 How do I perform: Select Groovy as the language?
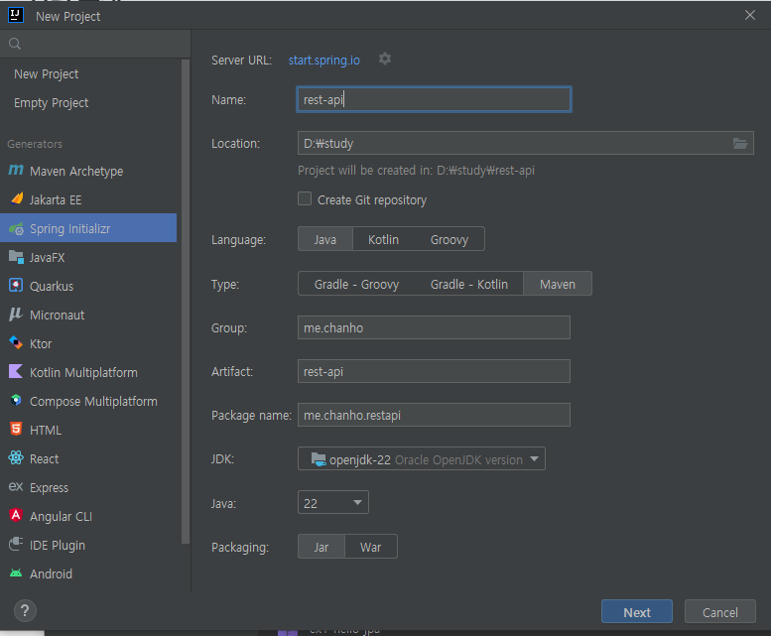click(450, 239)
